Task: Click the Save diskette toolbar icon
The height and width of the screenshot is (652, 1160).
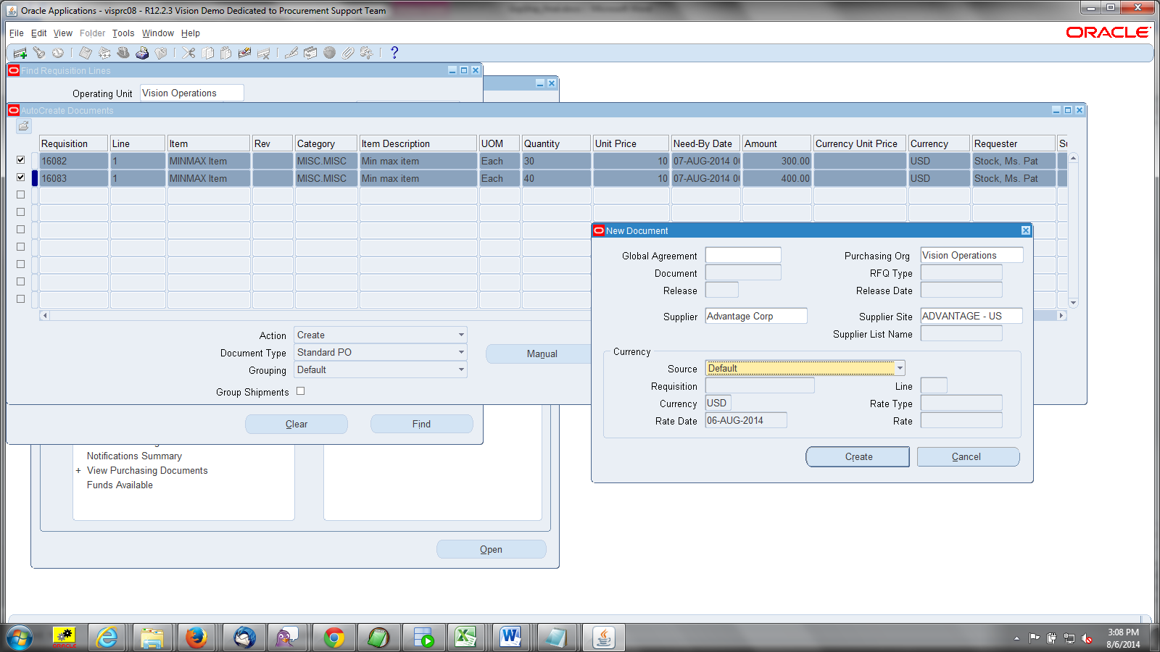Action: click(86, 53)
